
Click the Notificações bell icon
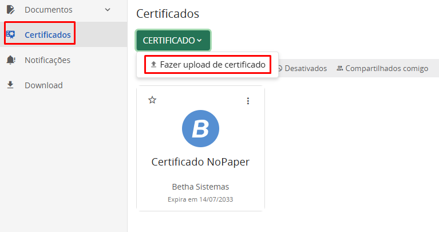tap(11, 60)
